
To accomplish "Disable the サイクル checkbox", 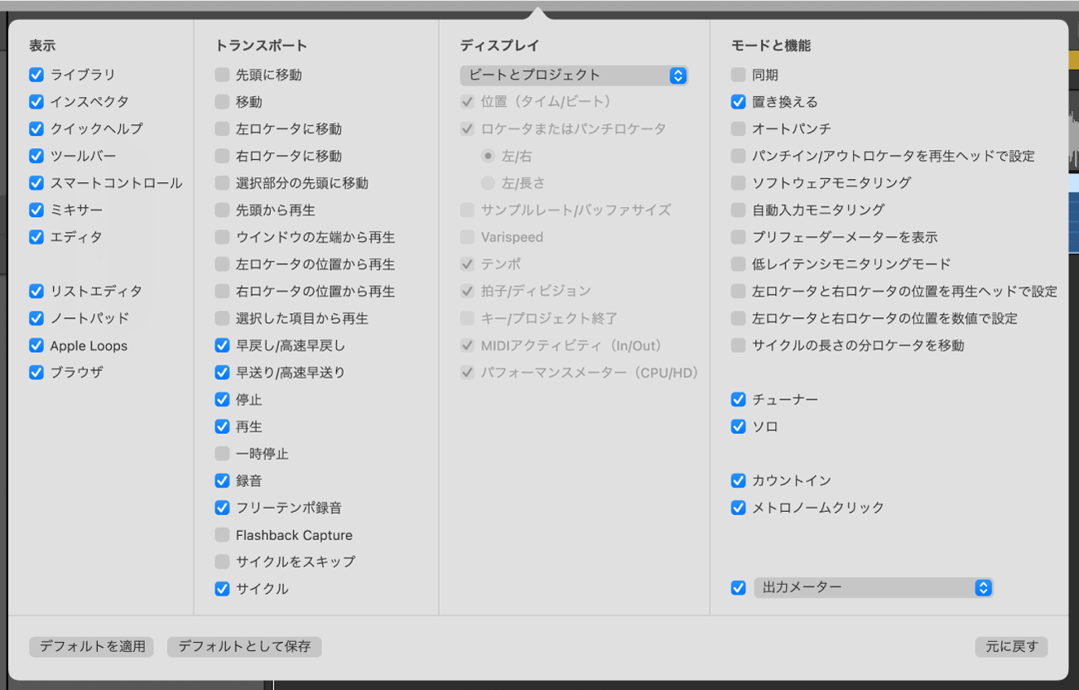I will (x=222, y=589).
